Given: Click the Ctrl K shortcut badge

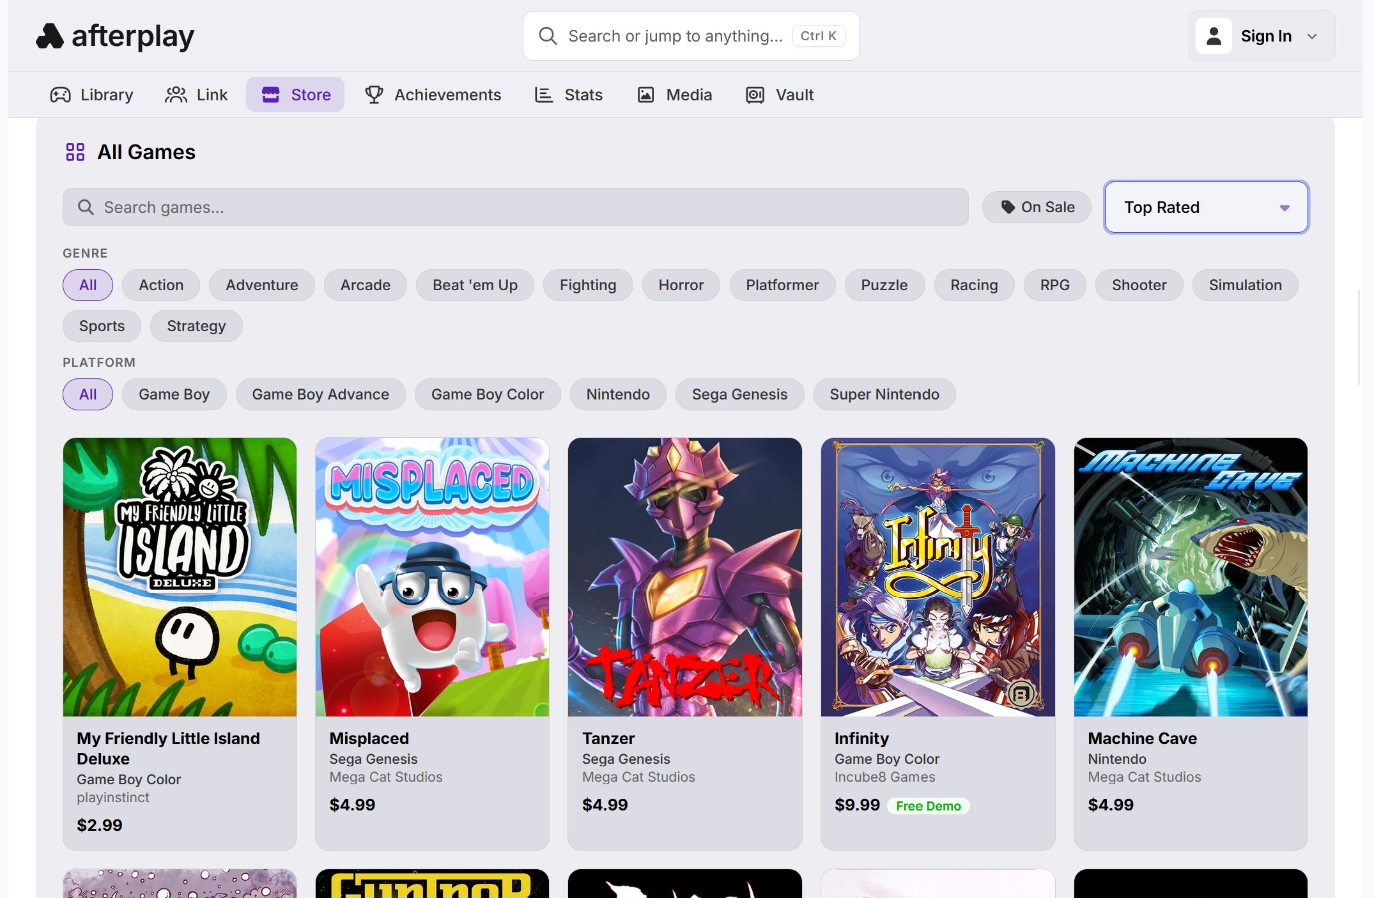Looking at the screenshot, I should pyautogui.click(x=819, y=36).
